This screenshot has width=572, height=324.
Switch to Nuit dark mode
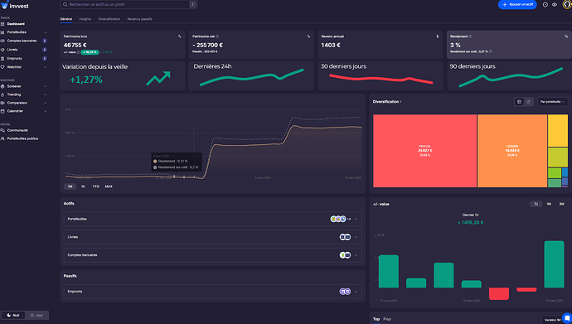13,315
